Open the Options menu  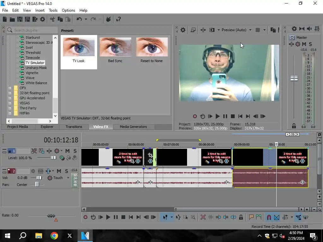(68, 10)
